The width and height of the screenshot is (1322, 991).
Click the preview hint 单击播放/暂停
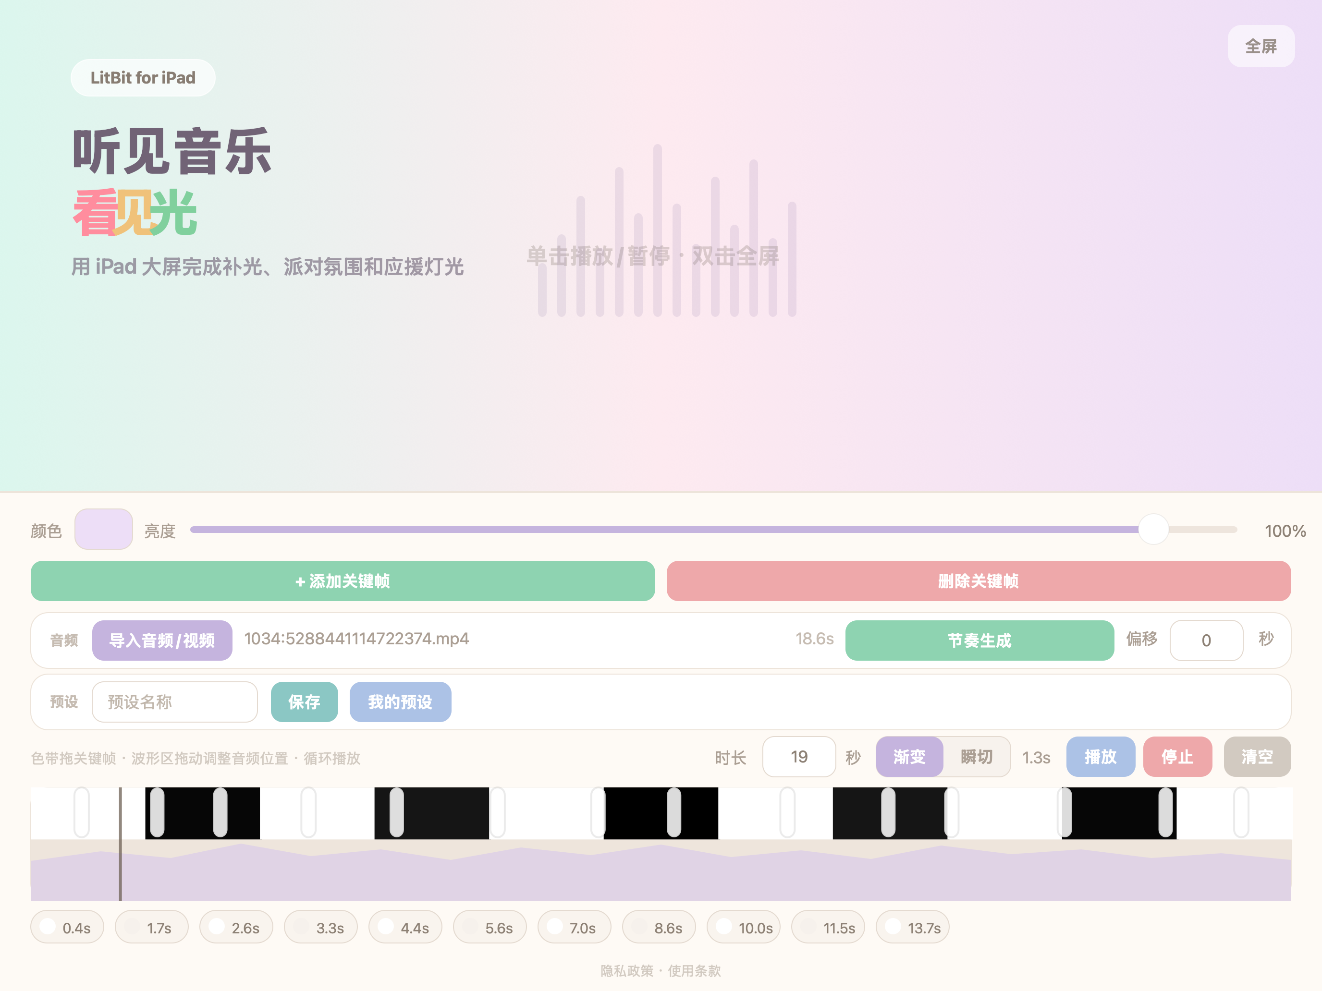[x=598, y=255]
